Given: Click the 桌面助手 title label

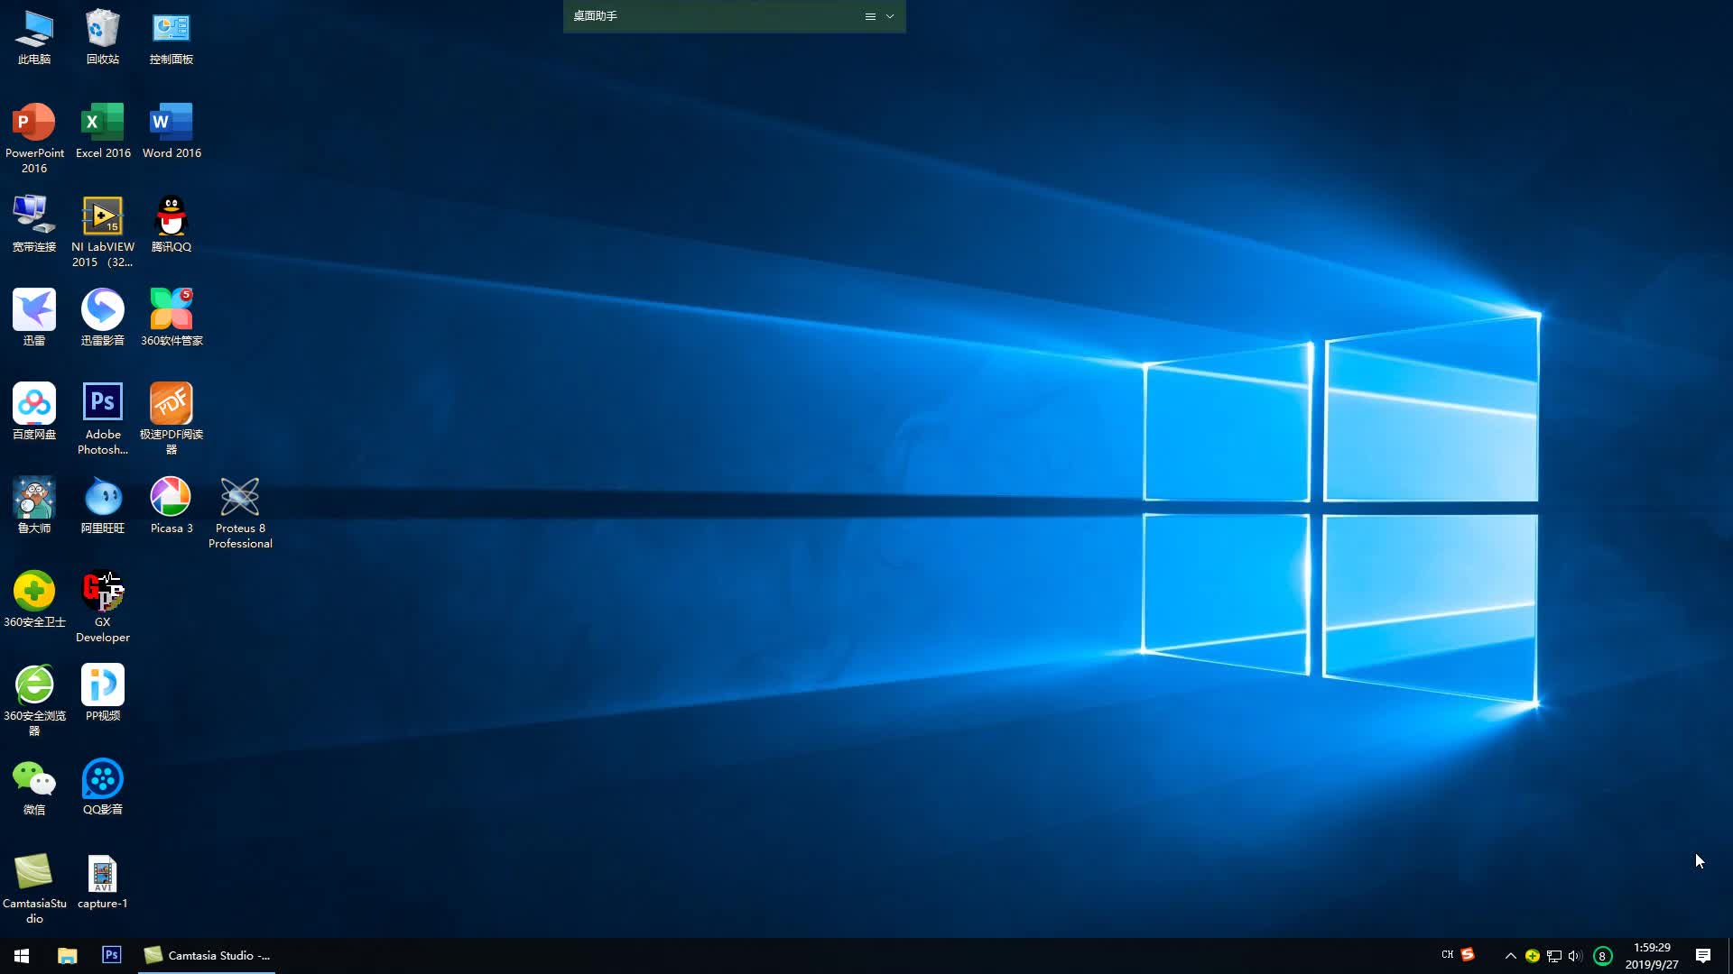Looking at the screenshot, I should [595, 16].
